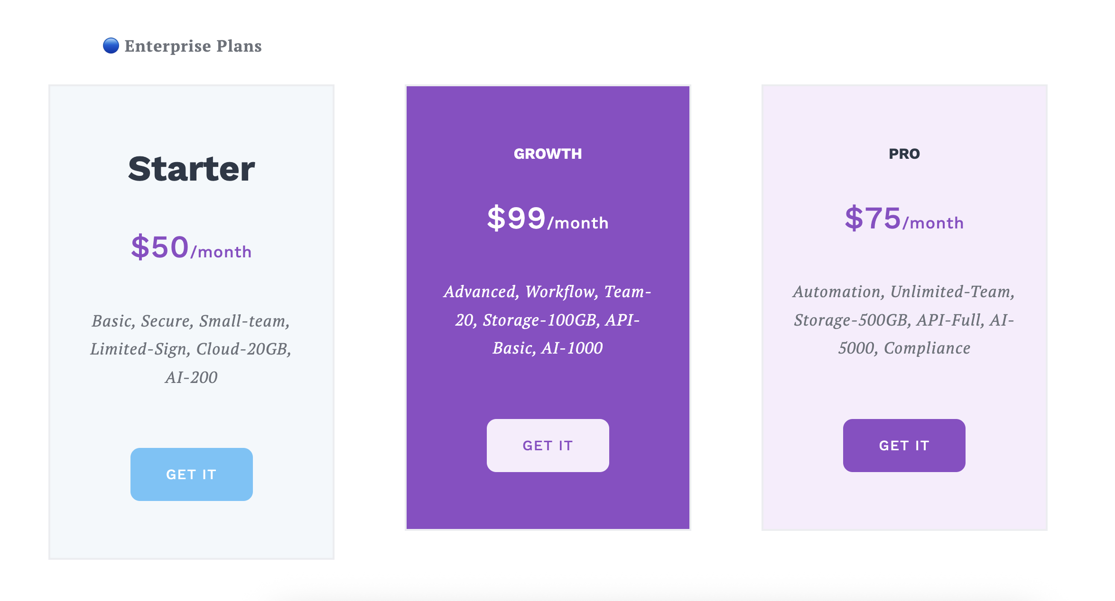1115x601 pixels.
Task: Click the GROWTH plan title
Action: [x=548, y=154]
